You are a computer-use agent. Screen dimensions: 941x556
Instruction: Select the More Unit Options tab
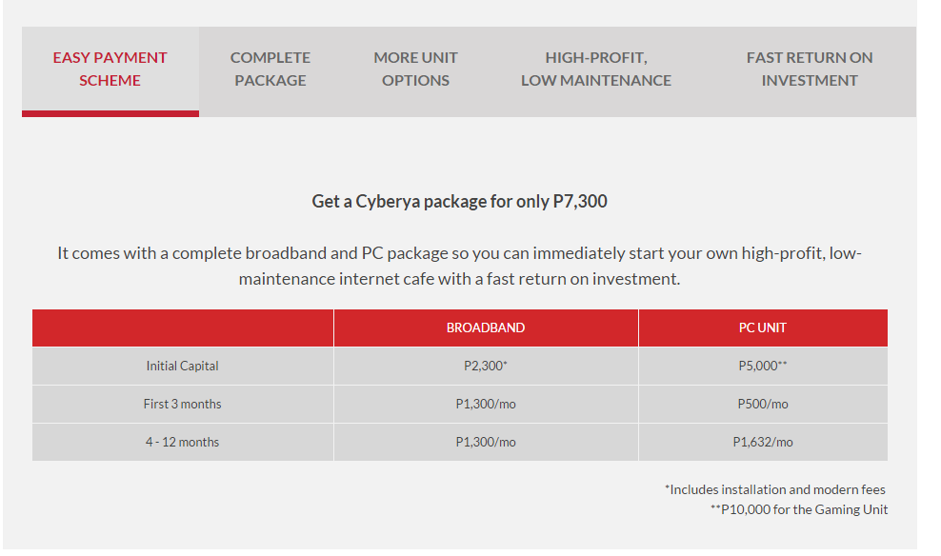pyautogui.click(x=415, y=69)
